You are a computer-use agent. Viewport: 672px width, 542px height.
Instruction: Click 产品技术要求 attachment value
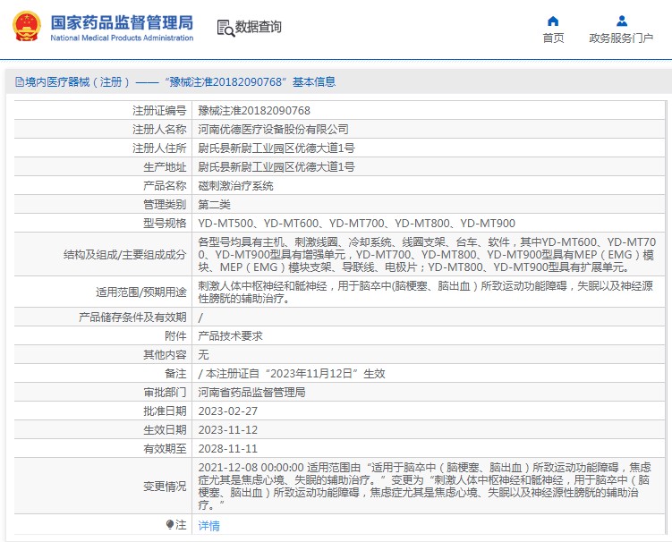[230, 336]
